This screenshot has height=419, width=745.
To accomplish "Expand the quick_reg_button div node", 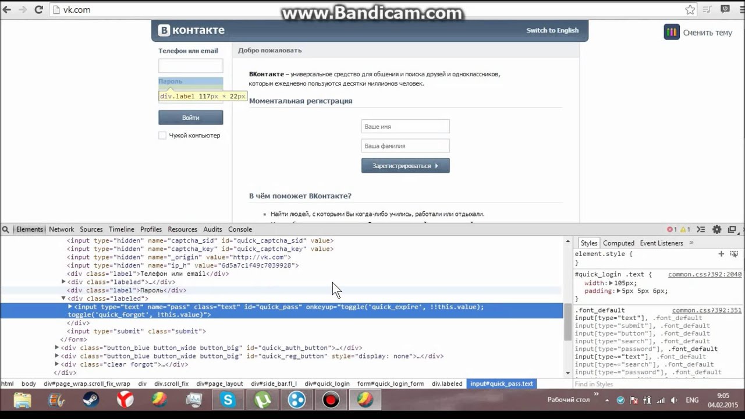I will pyautogui.click(x=57, y=356).
